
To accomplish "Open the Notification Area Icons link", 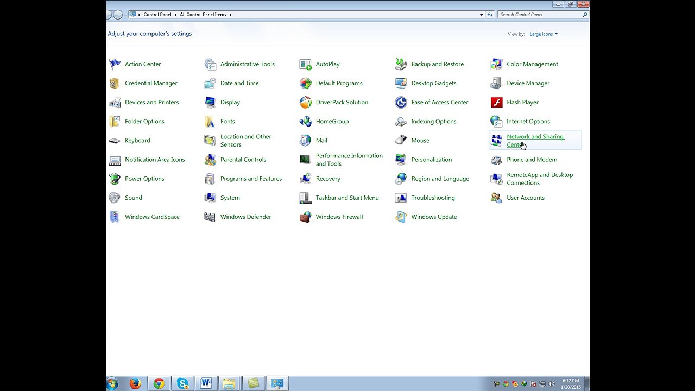I will (x=155, y=160).
